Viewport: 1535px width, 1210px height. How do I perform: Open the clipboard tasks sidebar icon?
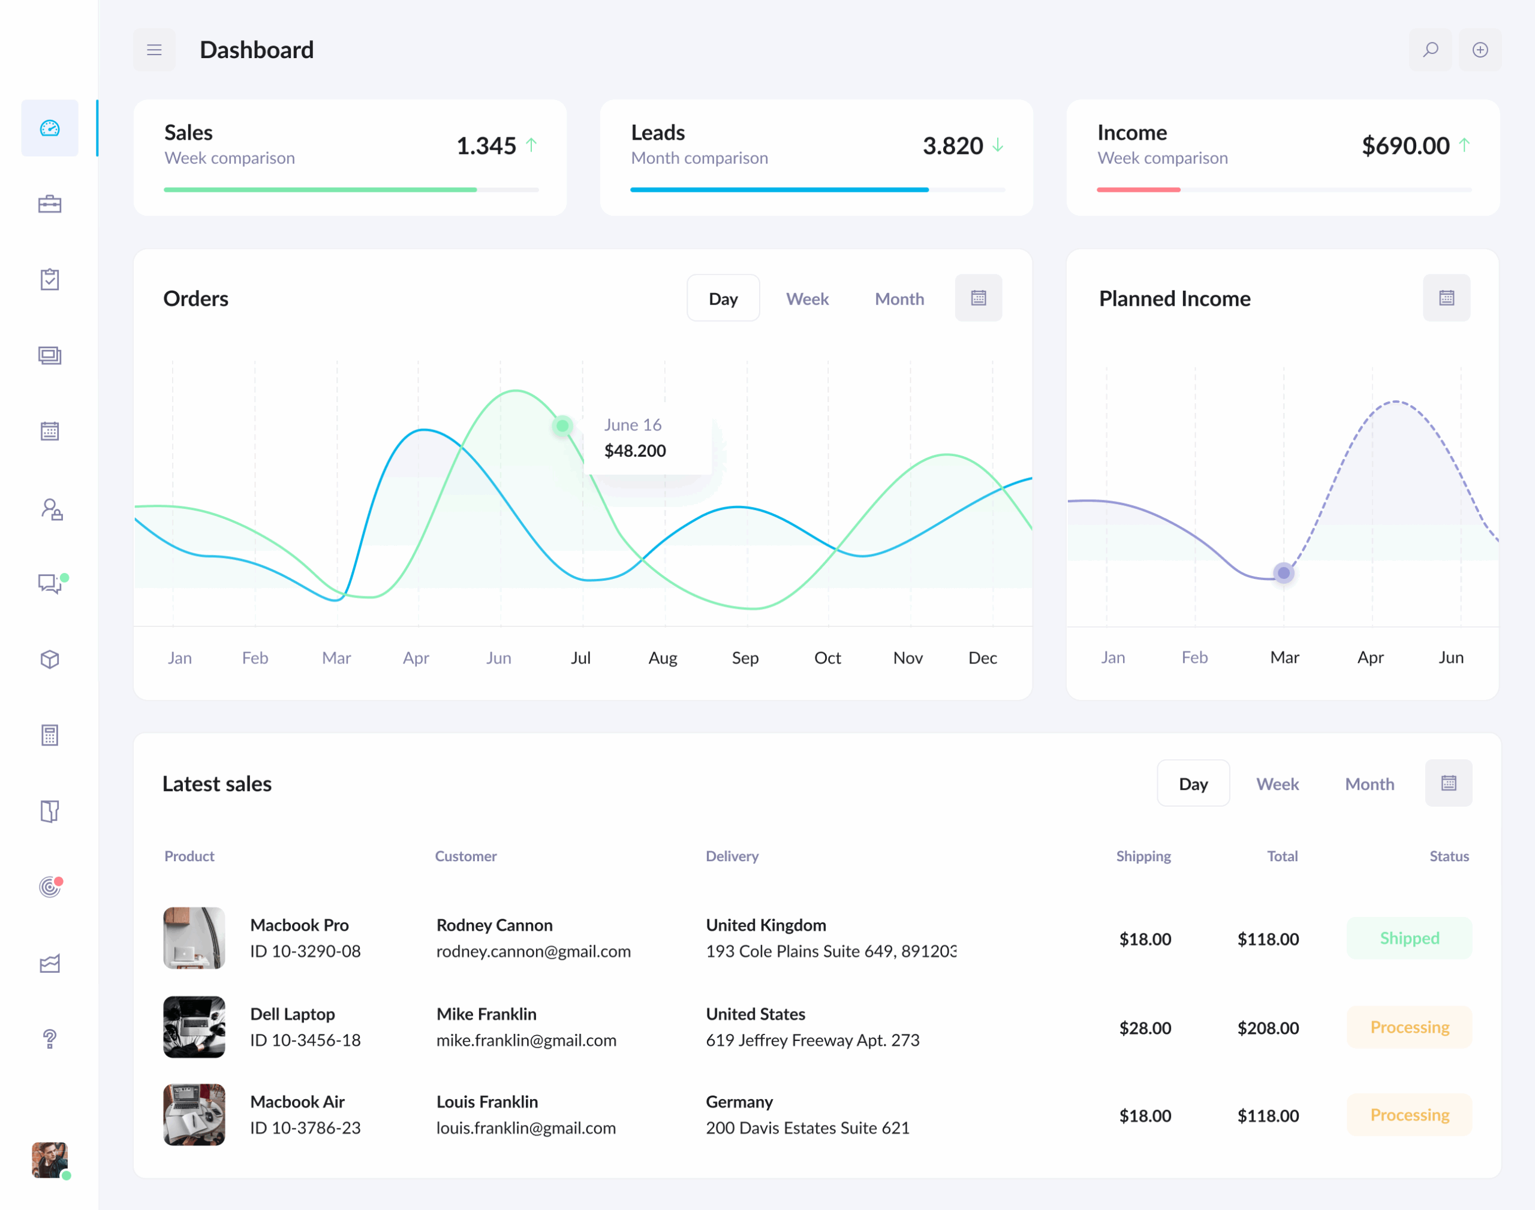pos(50,279)
